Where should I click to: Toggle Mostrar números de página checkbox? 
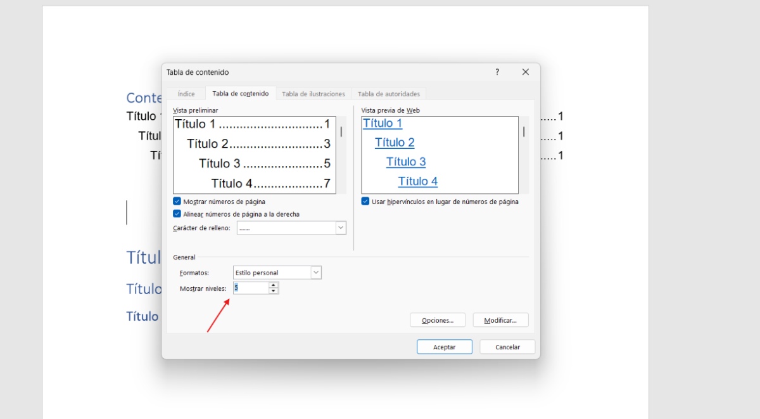177,202
